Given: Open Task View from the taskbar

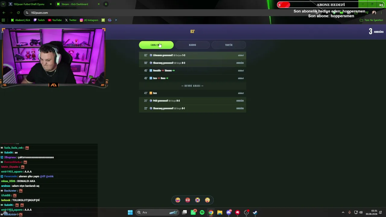Looking at the screenshot, I should (185, 212).
